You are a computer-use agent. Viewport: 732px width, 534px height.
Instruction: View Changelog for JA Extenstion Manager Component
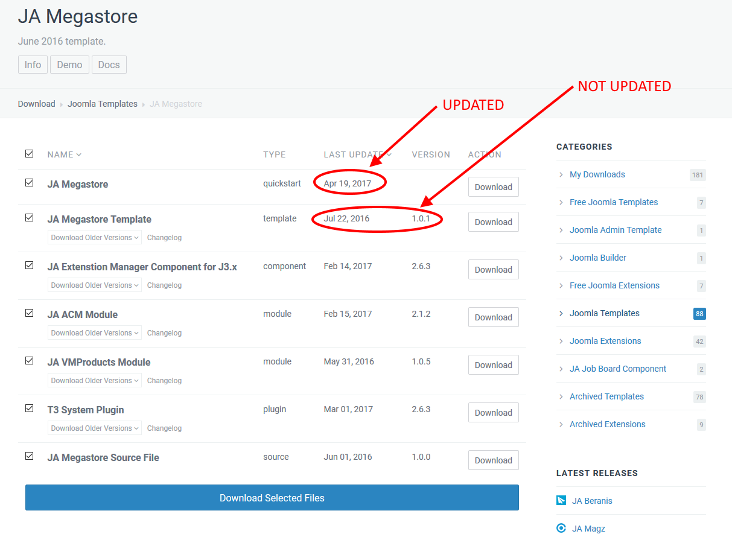point(164,285)
